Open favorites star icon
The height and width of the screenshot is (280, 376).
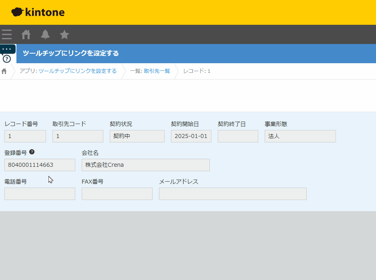click(64, 34)
